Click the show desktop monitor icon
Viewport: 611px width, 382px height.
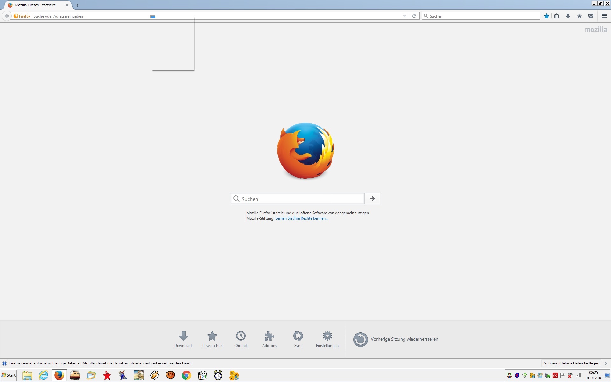click(607, 375)
